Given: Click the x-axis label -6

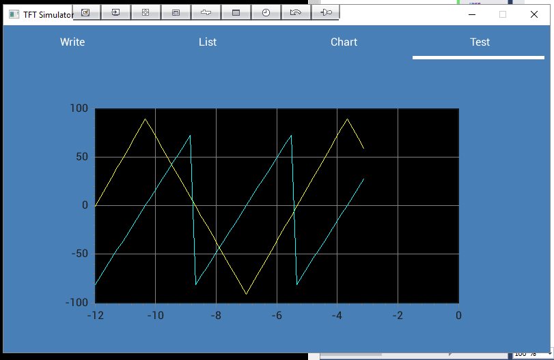Looking at the screenshot, I should [x=277, y=315].
